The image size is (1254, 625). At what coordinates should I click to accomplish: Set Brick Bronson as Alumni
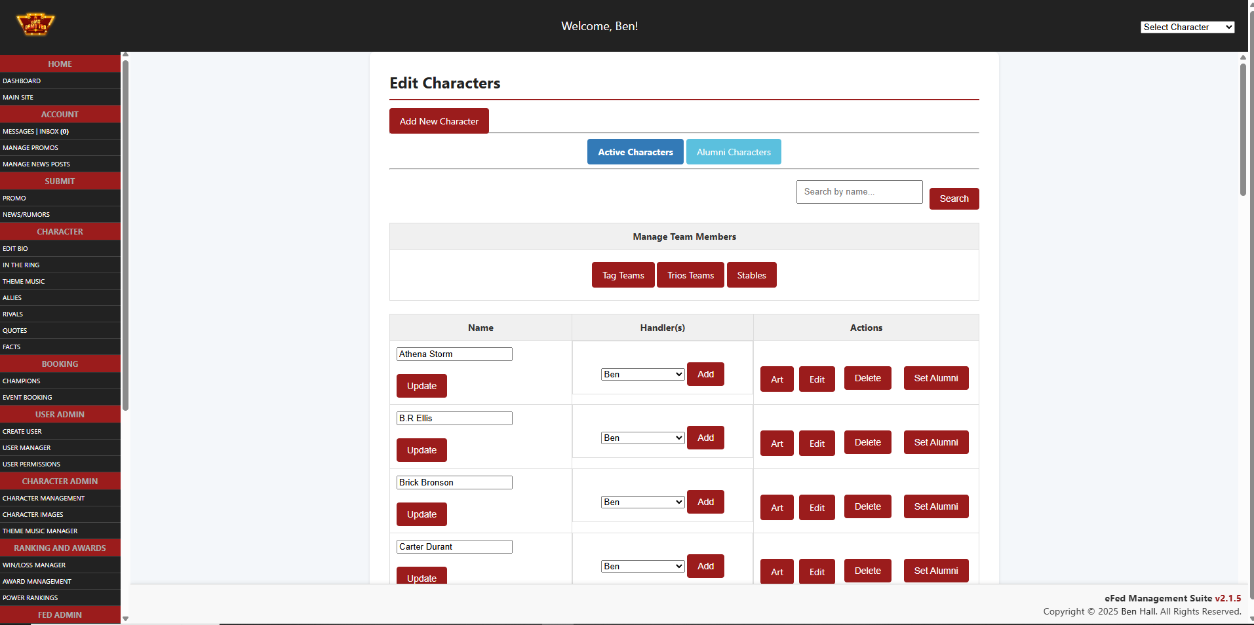(x=935, y=506)
